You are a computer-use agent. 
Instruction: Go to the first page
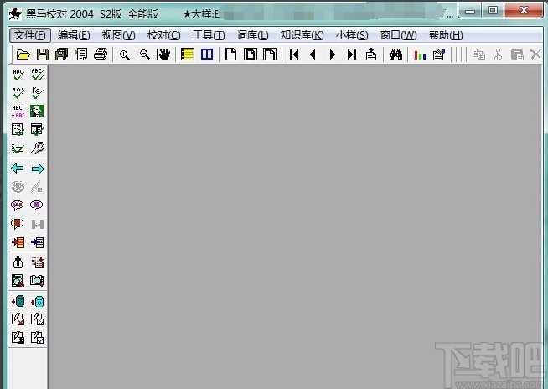tap(295, 54)
